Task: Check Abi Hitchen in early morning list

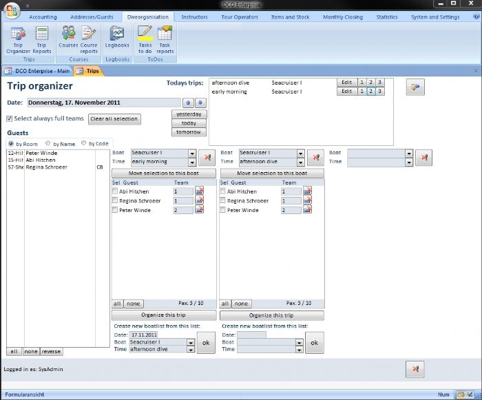Action: [115, 191]
